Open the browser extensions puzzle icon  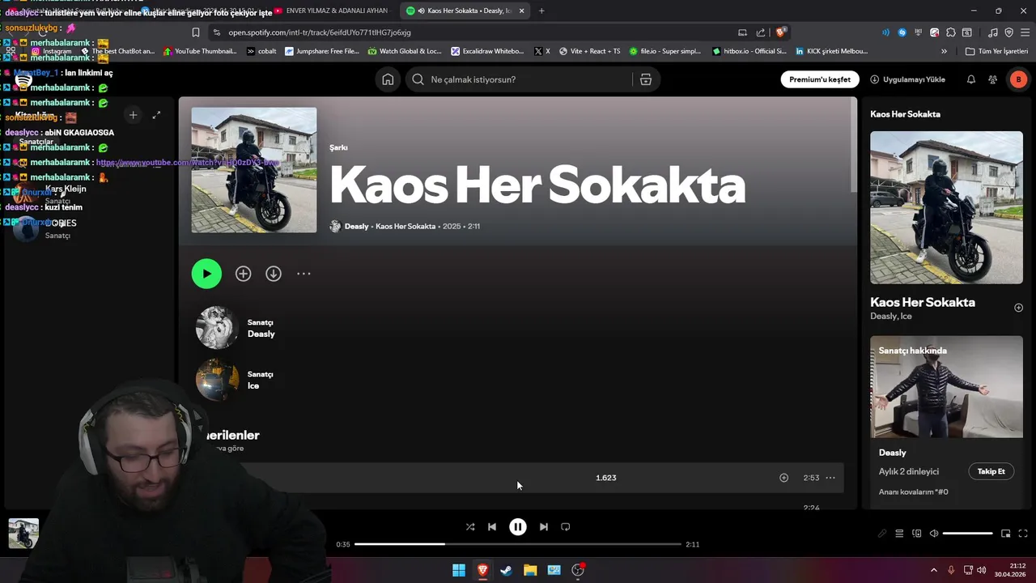point(951,32)
